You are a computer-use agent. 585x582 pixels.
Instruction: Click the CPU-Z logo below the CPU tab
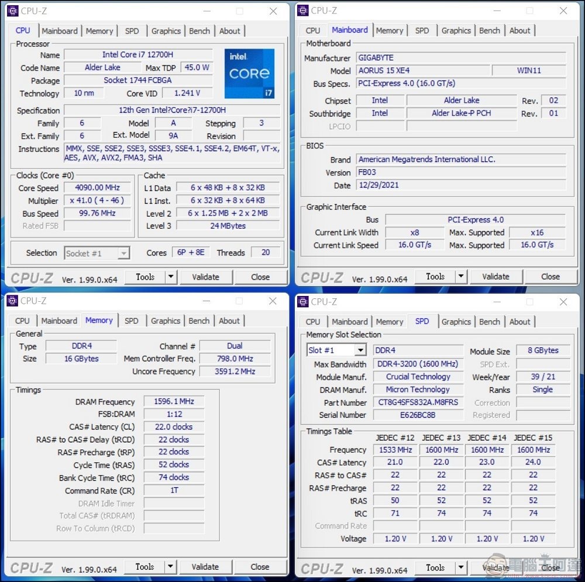(32, 276)
